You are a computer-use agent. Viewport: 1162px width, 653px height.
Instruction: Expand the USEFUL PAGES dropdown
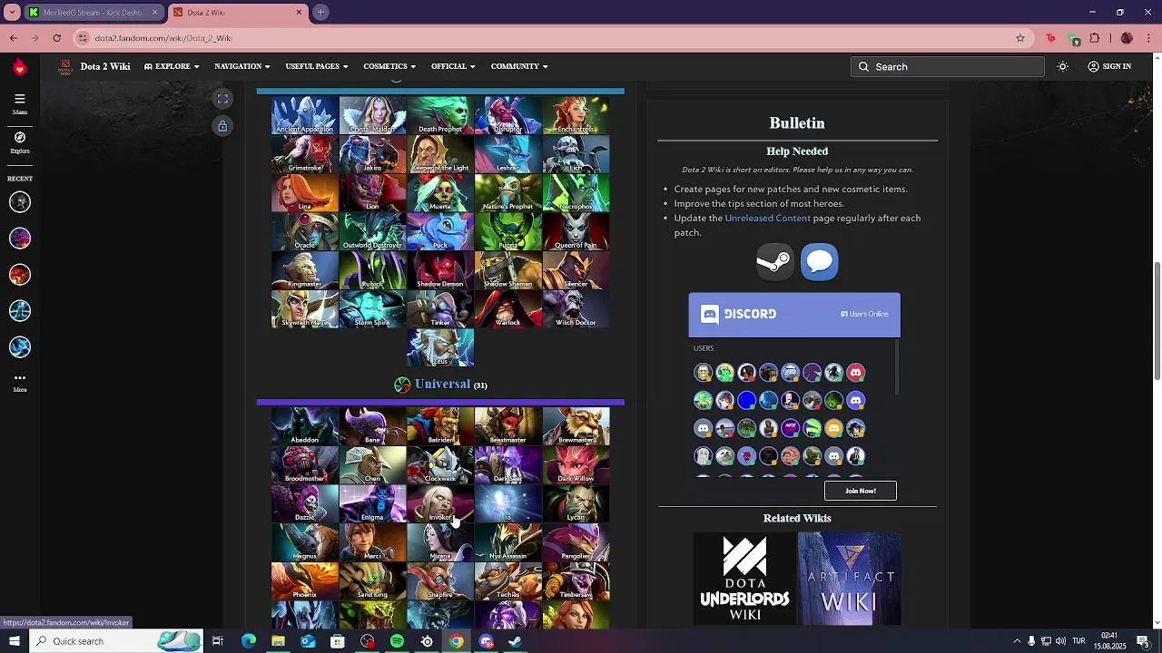[317, 66]
